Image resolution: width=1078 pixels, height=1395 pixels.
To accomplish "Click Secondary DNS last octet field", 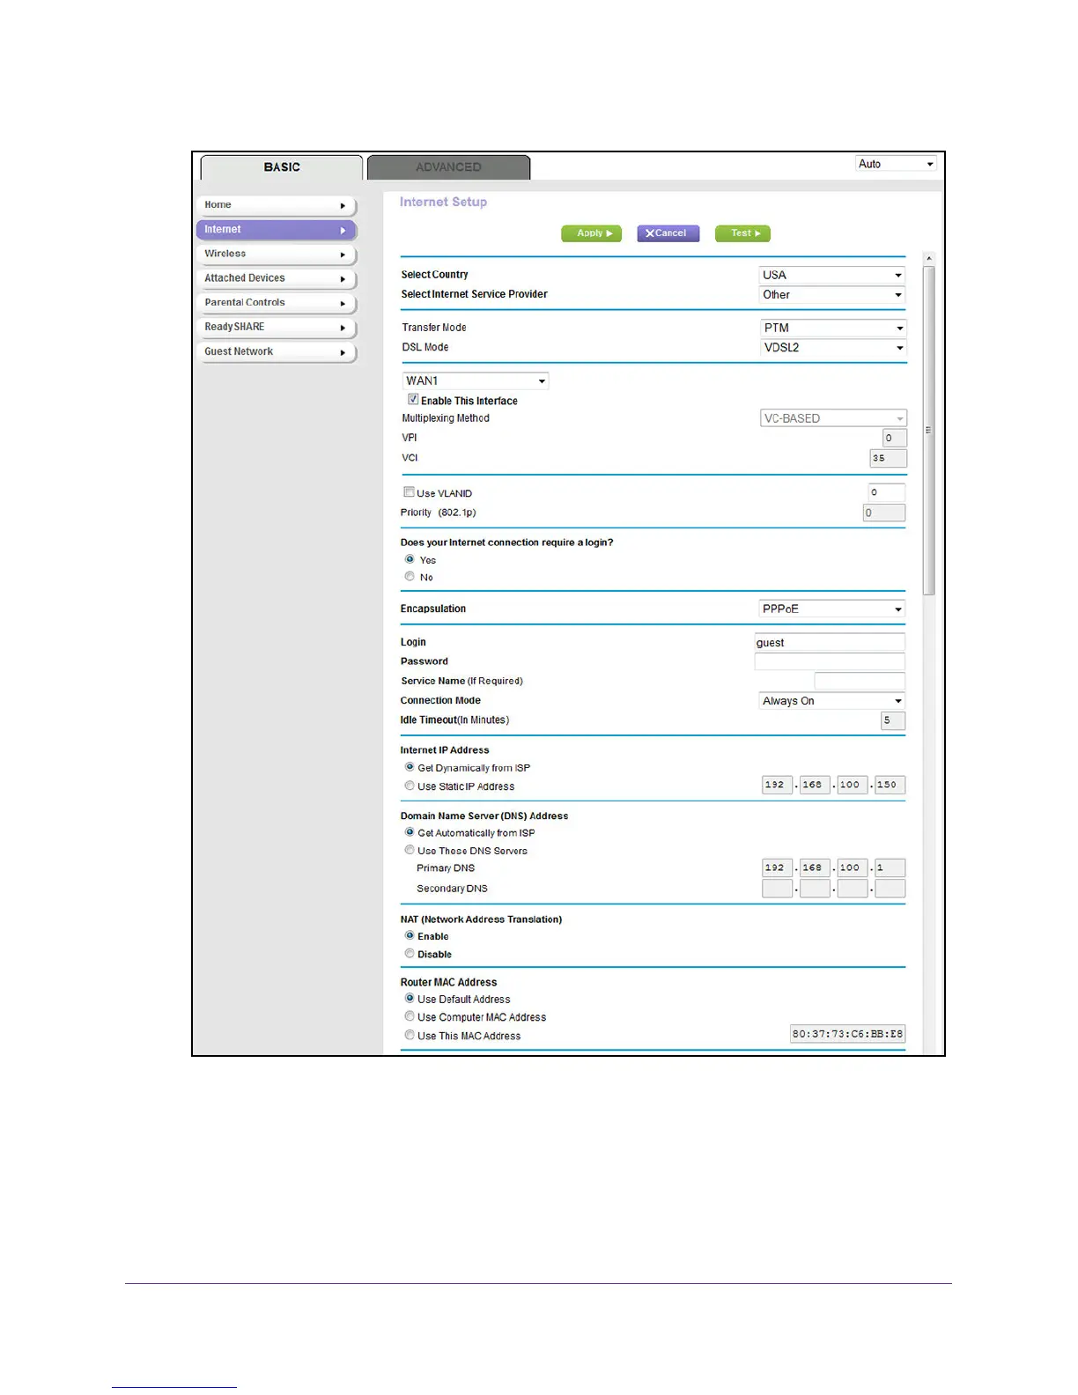I will 890,889.
